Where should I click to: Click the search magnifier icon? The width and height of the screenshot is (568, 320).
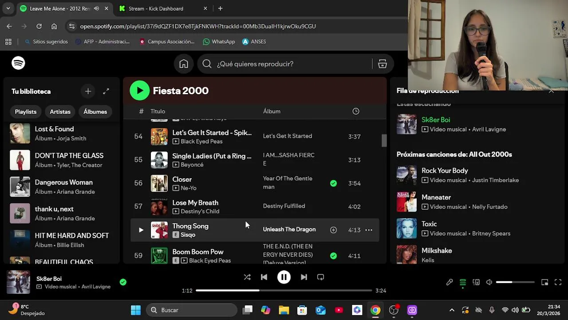[207, 64]
